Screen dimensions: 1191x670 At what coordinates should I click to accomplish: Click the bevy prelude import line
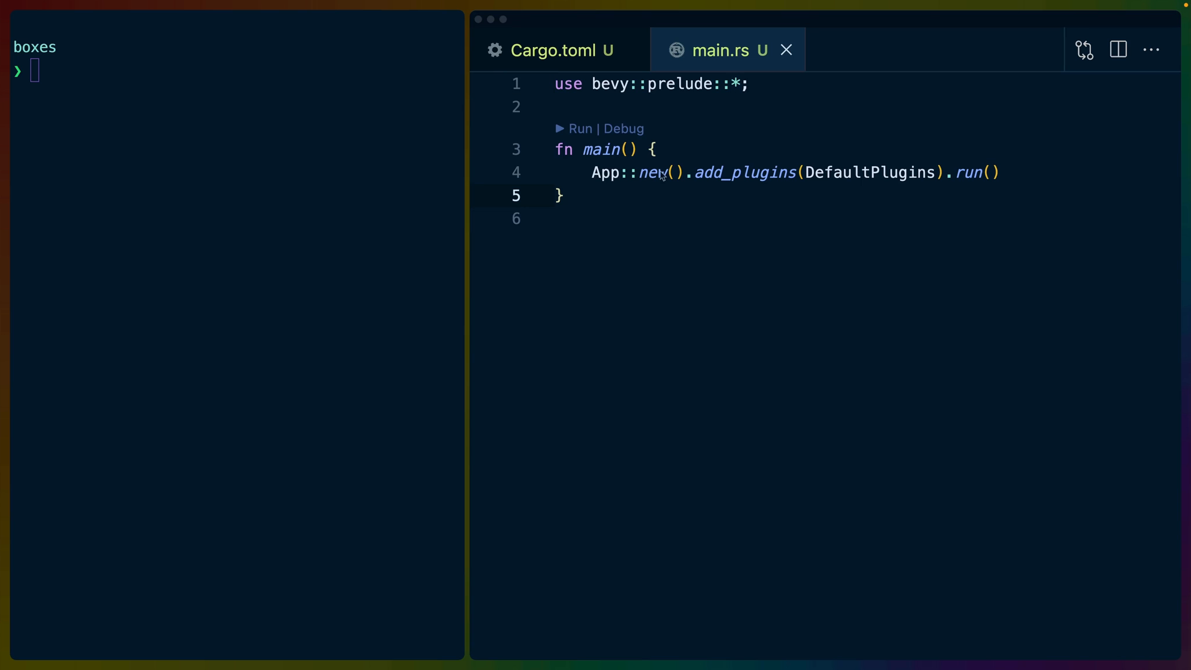tap(650, 84)
